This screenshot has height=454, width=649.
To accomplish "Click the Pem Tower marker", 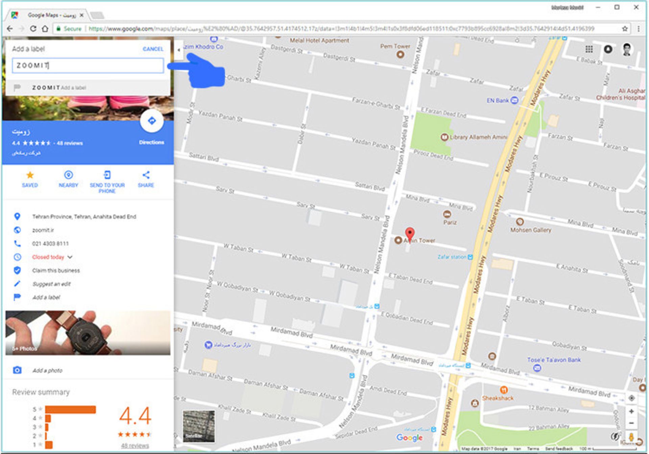I will click(400, 54).
